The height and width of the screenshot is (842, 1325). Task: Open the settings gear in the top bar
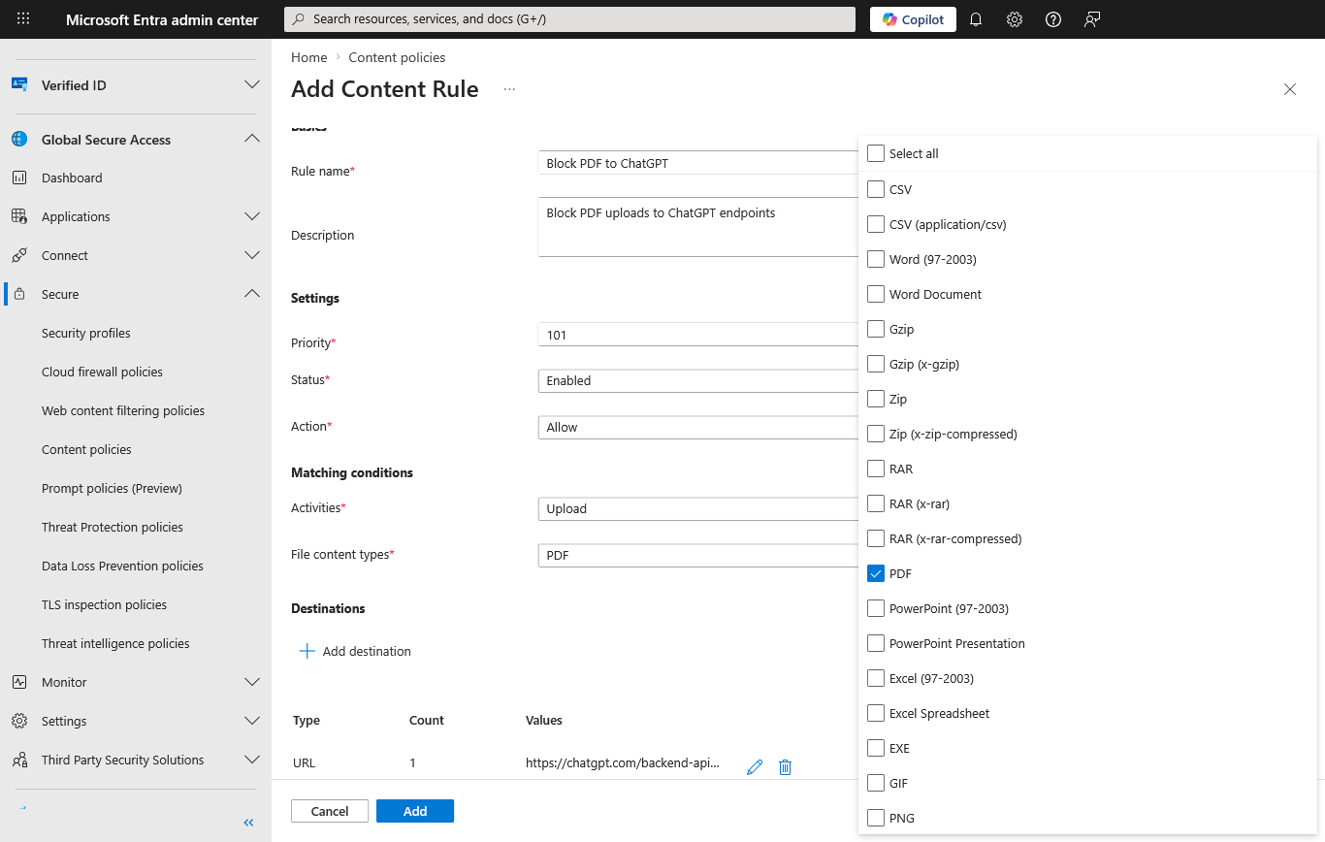1014,19
